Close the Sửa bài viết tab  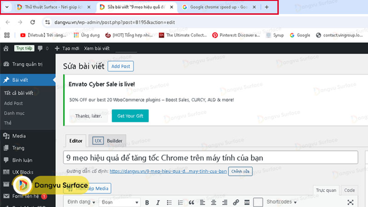coord(172,7)
